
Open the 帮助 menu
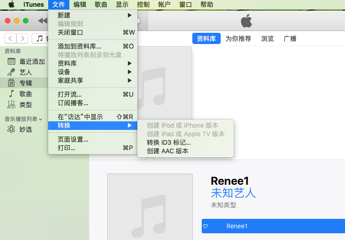tap(207, 4)
